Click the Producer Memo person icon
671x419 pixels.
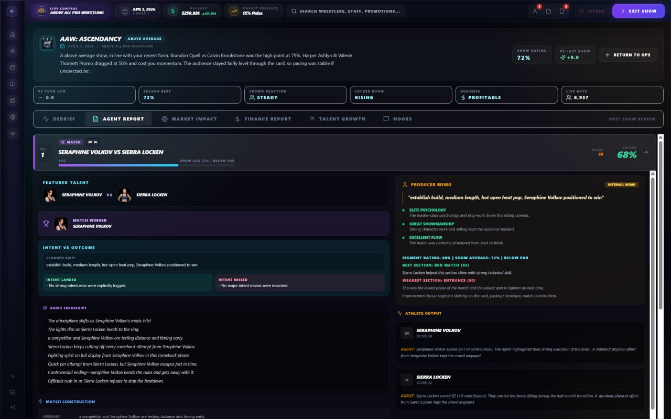405,184
